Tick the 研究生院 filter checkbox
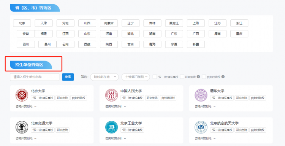The image size is (285, 146). point(182,77)
